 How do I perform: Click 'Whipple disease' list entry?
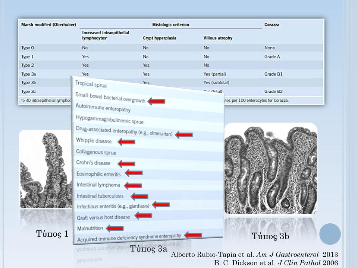tap(94, 140)
